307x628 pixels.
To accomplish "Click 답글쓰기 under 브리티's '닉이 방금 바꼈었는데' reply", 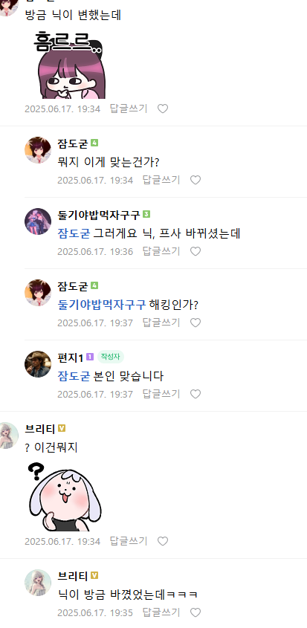I will (x=161, y=613).
